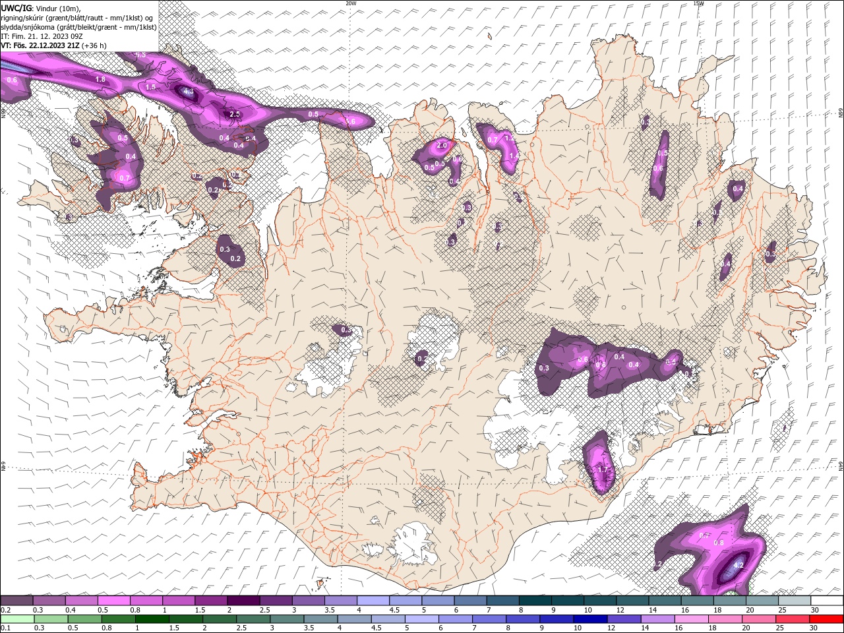This screenshot has height=633, width=844.
Task: Click the light purple lower swatch from 14 to 16
Action: [657, 619]
